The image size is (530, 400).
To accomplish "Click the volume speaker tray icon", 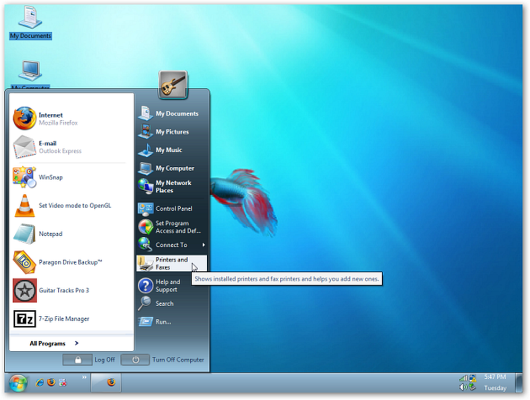I will 463,387.
